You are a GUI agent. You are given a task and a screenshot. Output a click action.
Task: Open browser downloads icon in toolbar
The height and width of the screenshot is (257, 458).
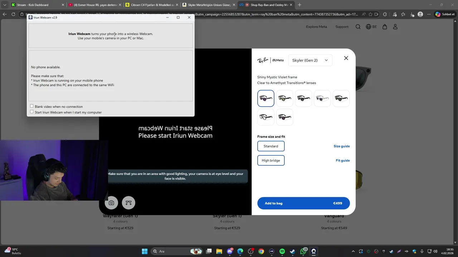[x=412, y=14]
